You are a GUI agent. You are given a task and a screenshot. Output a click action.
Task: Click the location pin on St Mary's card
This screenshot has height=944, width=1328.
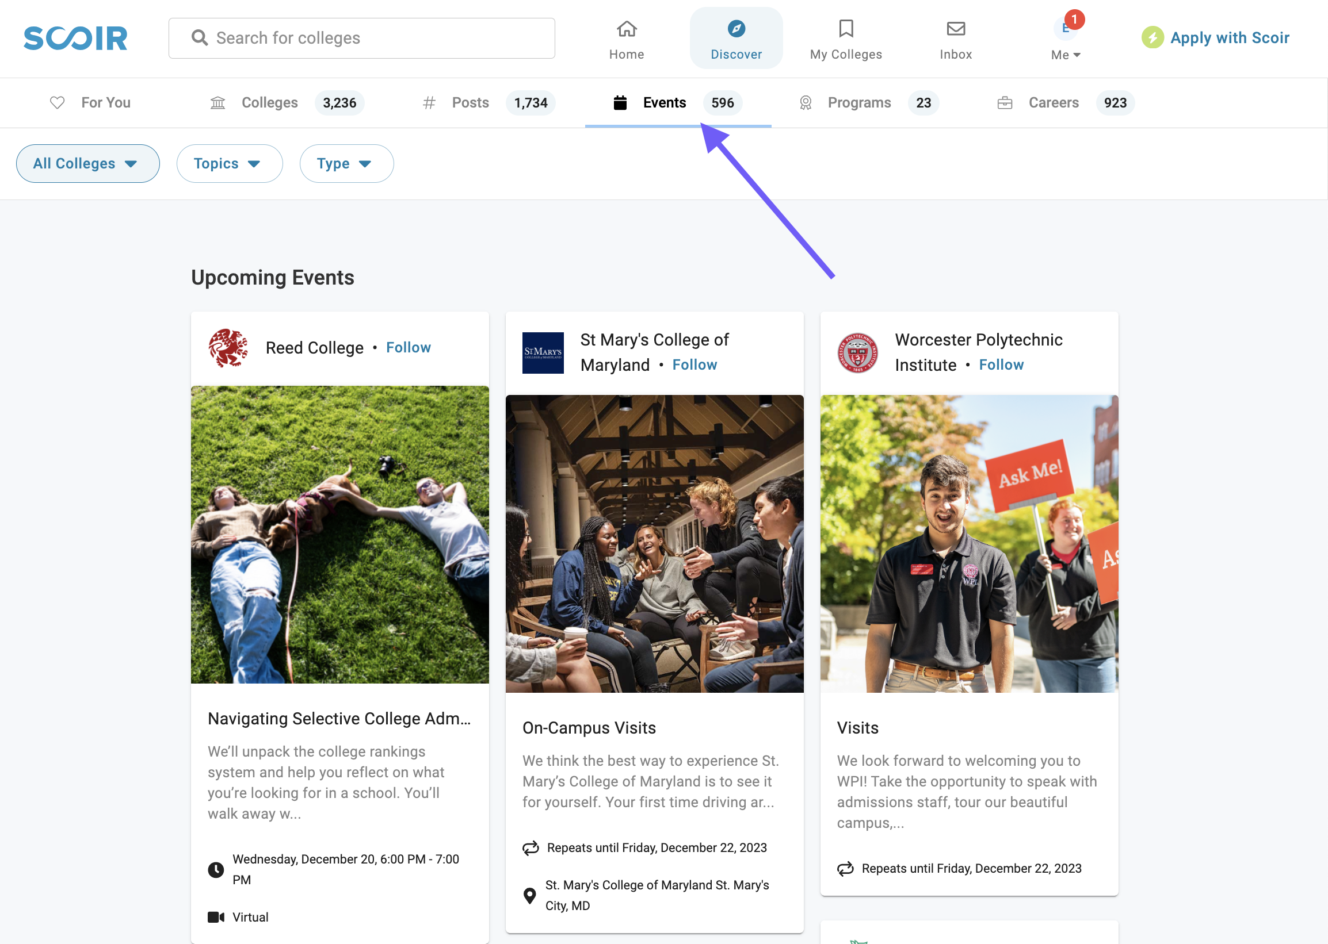(x=529, y=895)
